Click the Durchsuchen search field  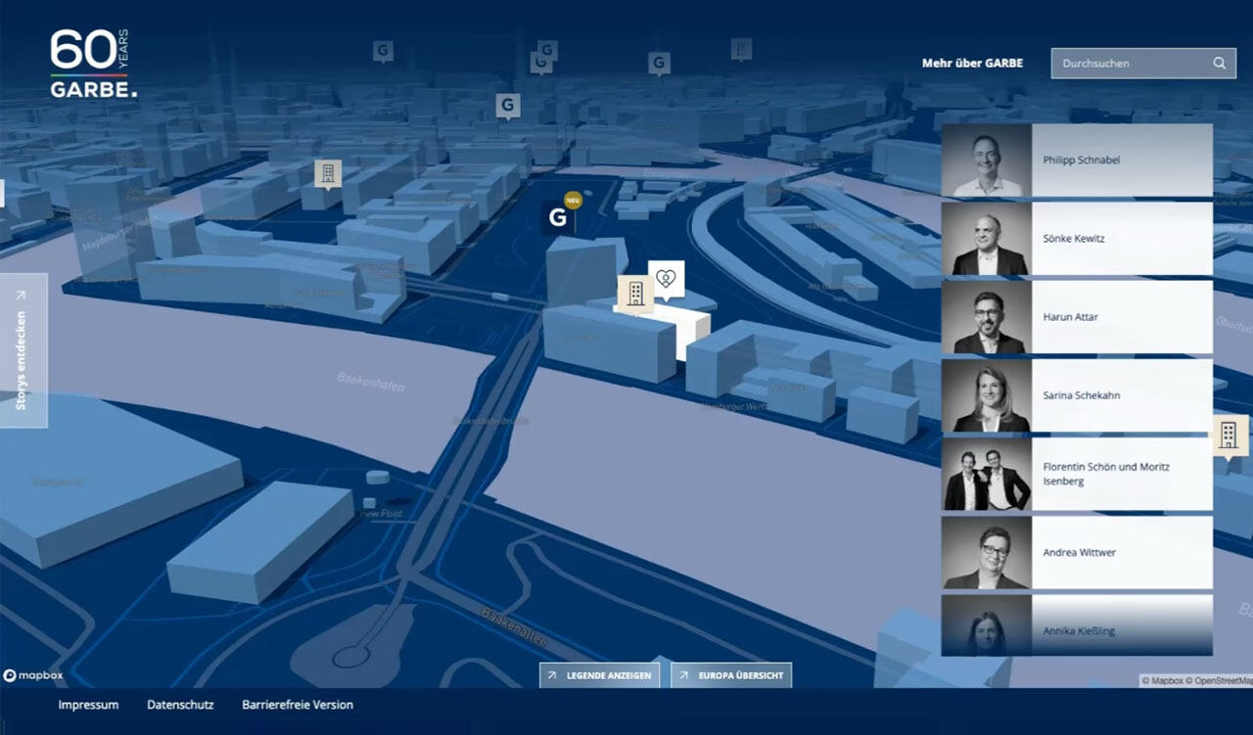(1143, 63)
